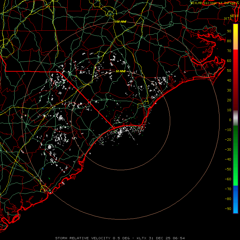Click the negative 10 scale value
The height and width of the screenshot is (240, 240).
[228, 130]
